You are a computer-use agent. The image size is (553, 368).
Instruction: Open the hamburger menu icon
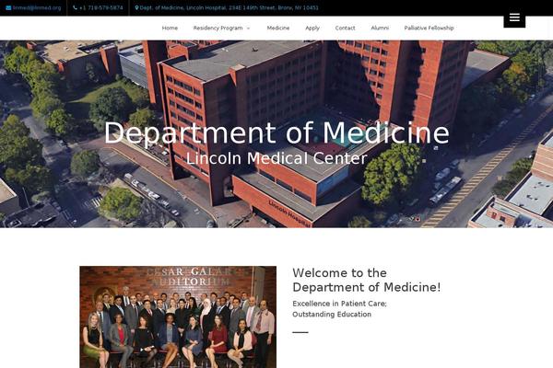(x=514, y=17)
